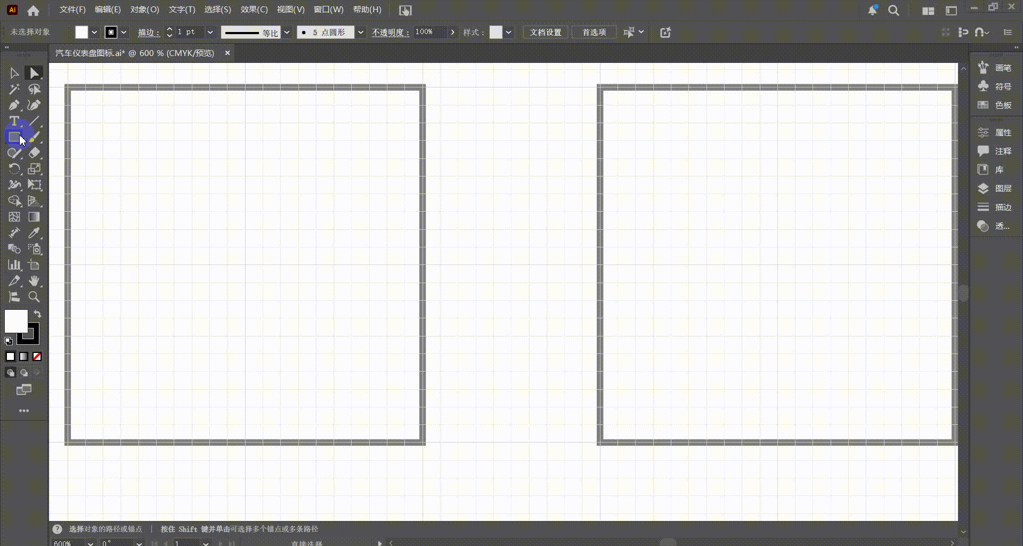
Task: Select the Shaper tool
Action: (14, 153)
